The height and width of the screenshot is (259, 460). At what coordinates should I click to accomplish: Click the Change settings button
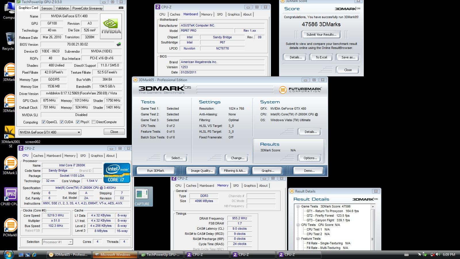(237, 158)
